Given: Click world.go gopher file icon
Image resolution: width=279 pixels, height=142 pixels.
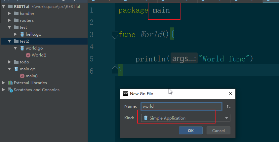Looking at the screenshot, I should pos(22,48).
